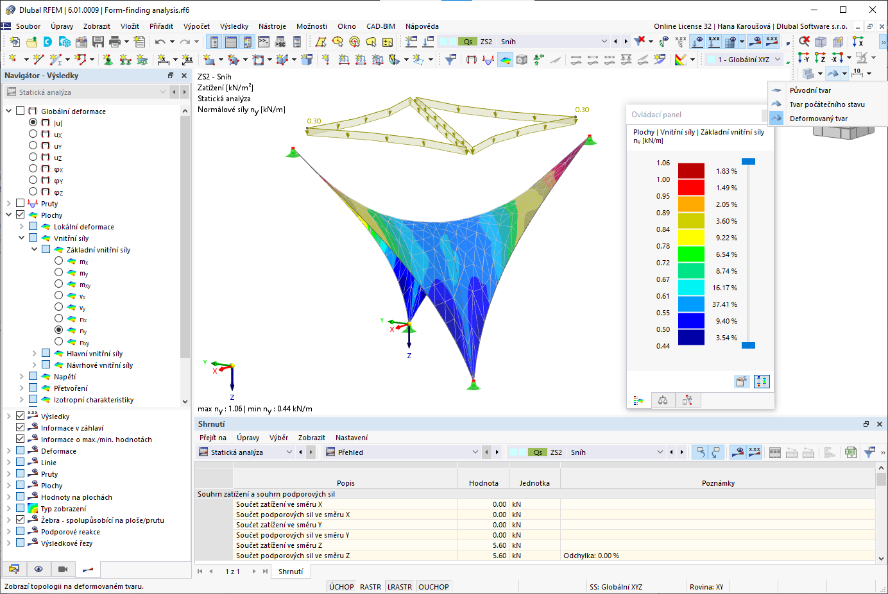Click the next load case arrow in top toolbar
This screenshot has height=594, width=888.
tap(626, 42)
